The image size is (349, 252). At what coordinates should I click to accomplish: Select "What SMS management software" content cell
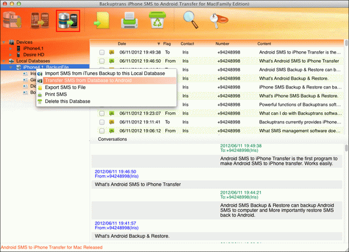pos(300,131)
